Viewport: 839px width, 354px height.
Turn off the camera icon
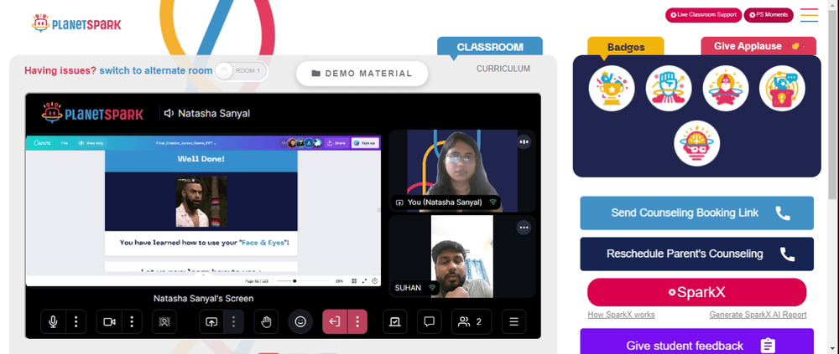pyautogui.click(x=109, y=322)
